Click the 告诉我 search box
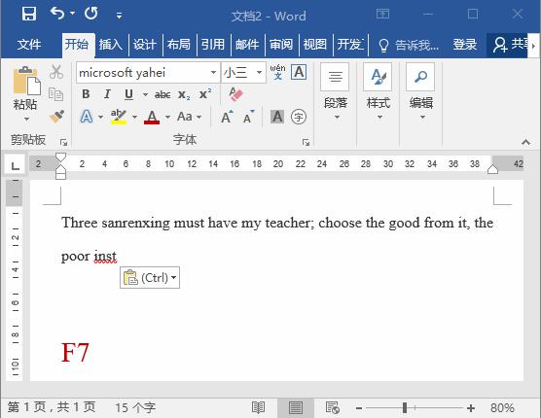541x418 pixels. click(x=409, y=45)
